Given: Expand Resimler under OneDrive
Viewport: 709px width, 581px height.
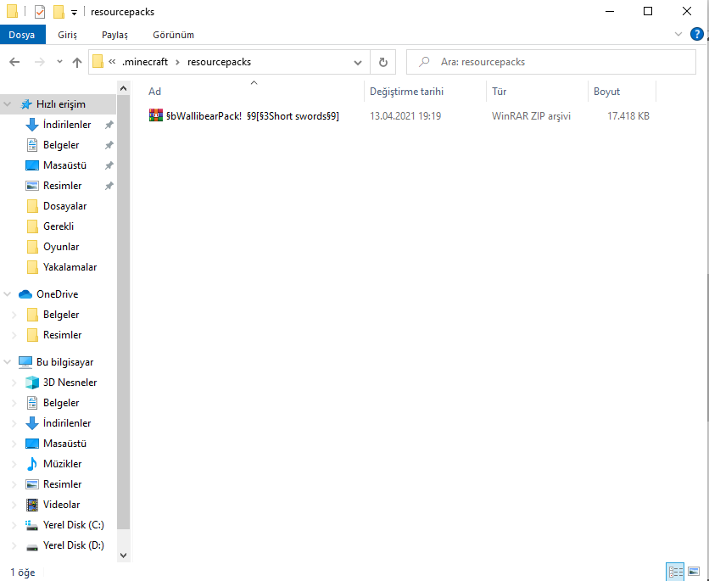Looking at the screenshot, I should (14, 335).
